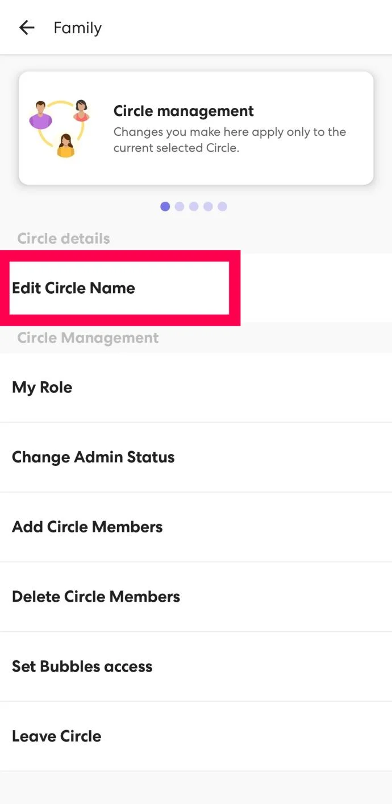Tap the back arrow to exit Family settings
The width and height of the screenshot is (392, 804).
tap(26, 27)
